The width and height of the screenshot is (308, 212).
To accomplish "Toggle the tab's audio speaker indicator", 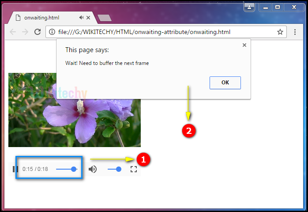I will 81,18.
